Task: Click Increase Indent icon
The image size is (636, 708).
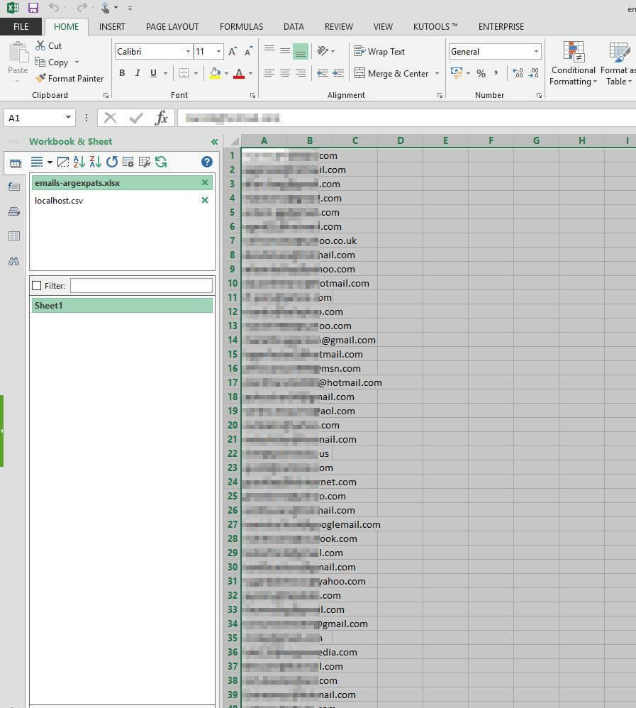Action: point(338,73)
